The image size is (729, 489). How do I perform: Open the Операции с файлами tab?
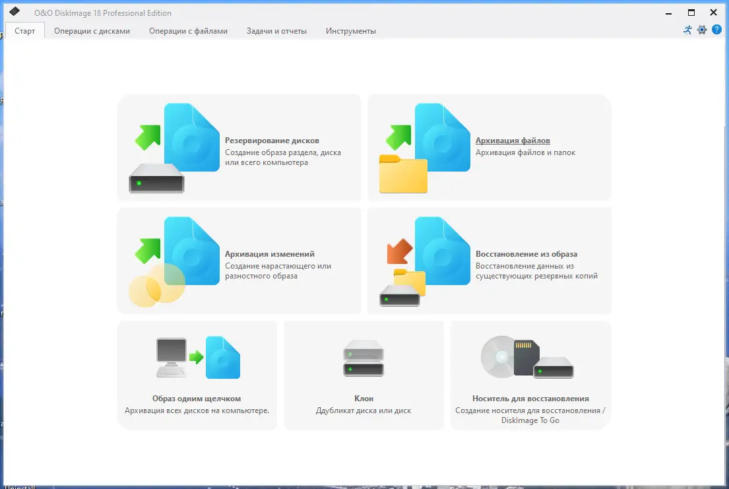[188, 31]
